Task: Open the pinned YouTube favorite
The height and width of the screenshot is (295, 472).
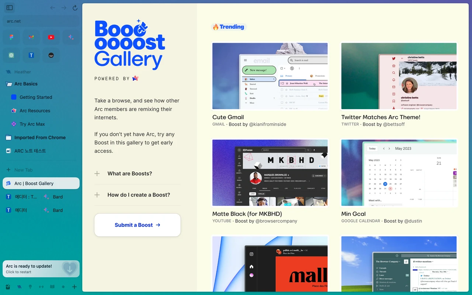Action: [51, 37]
